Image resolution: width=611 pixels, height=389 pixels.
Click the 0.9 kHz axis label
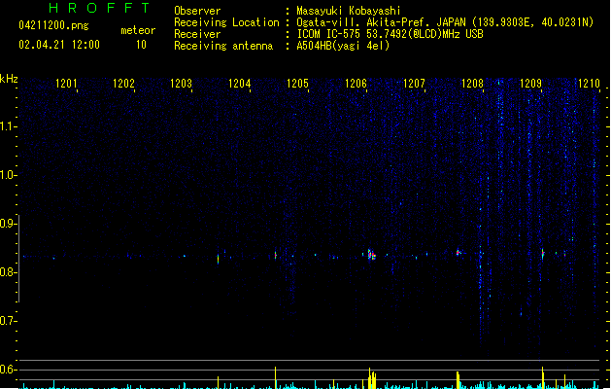[x=8, y=224]
